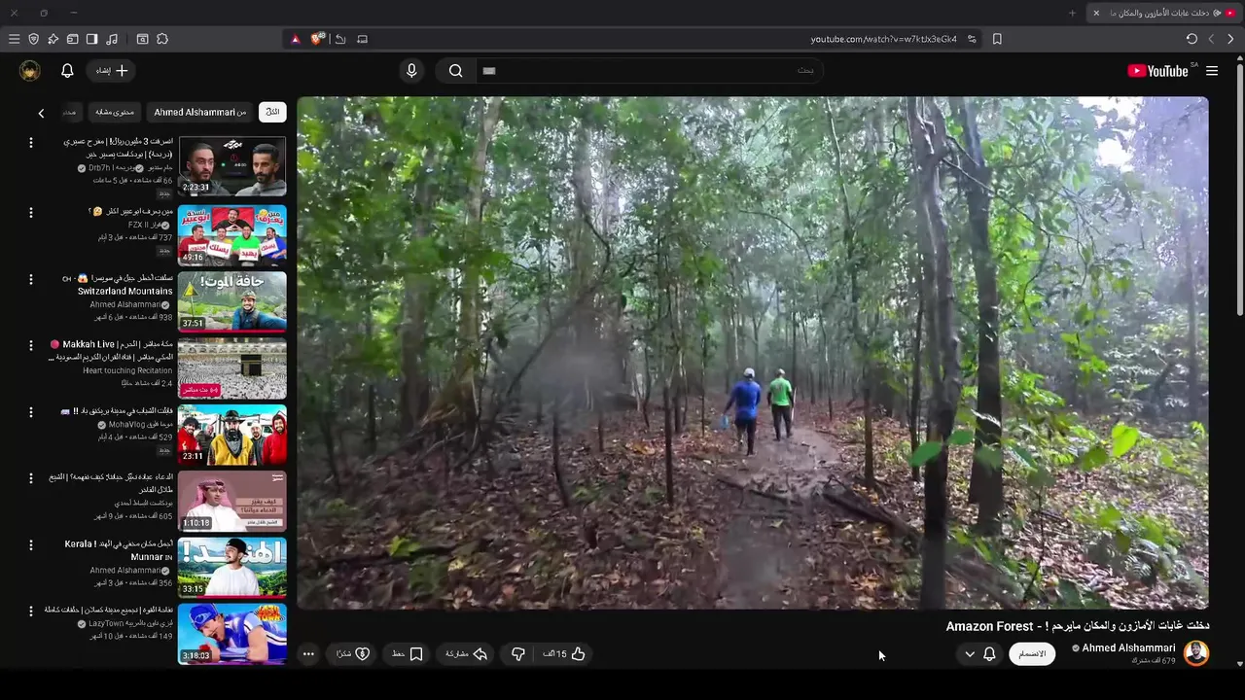Open options menu for FZX video
This screenshot has height=700, width=1245.
(30, 212)
